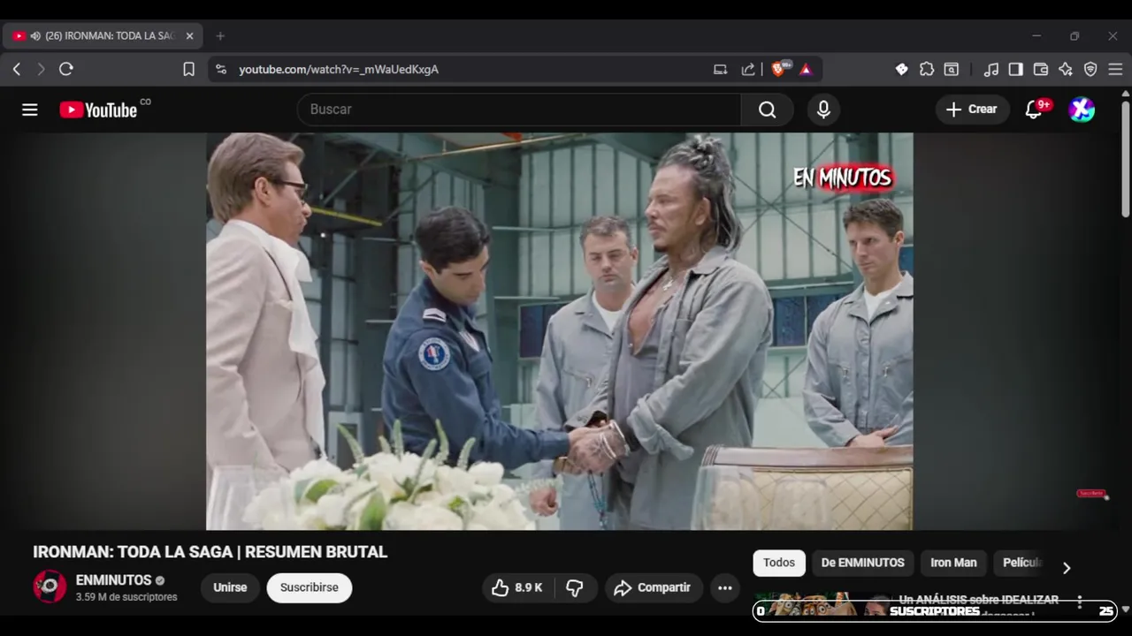Click the page vertical scrollbar
Screen dimensions: 1132x636
(1125, 159)
